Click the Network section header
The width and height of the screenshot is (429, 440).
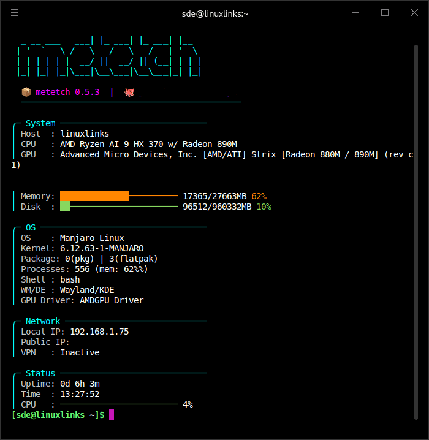click(43, 321)
